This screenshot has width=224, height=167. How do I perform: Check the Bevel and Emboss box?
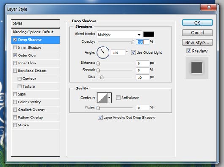pyautogui.click(x=15, y=71)
